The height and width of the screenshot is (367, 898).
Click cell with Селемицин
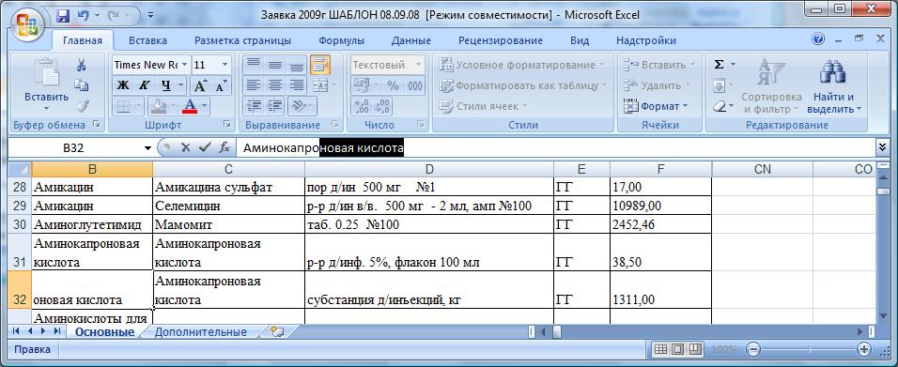[228, 206]
